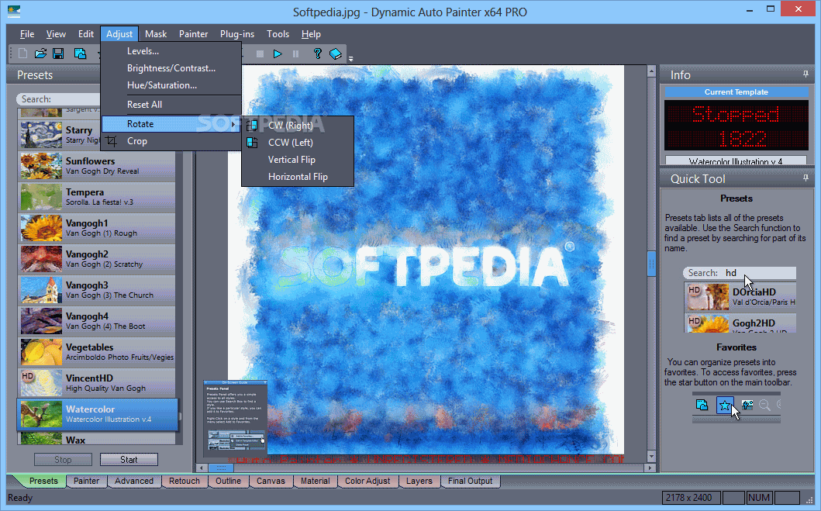
Task: Select the Tempera preset
Action: (98, 196)
